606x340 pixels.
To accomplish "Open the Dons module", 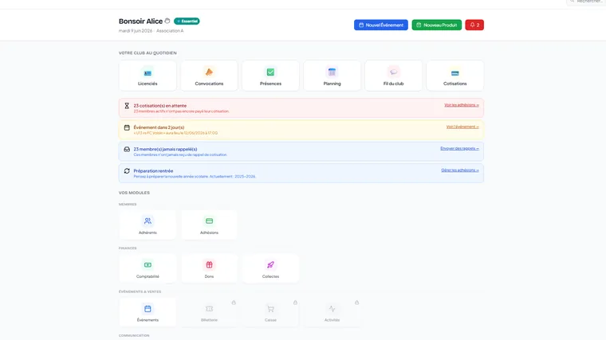I will pos(209,268).
